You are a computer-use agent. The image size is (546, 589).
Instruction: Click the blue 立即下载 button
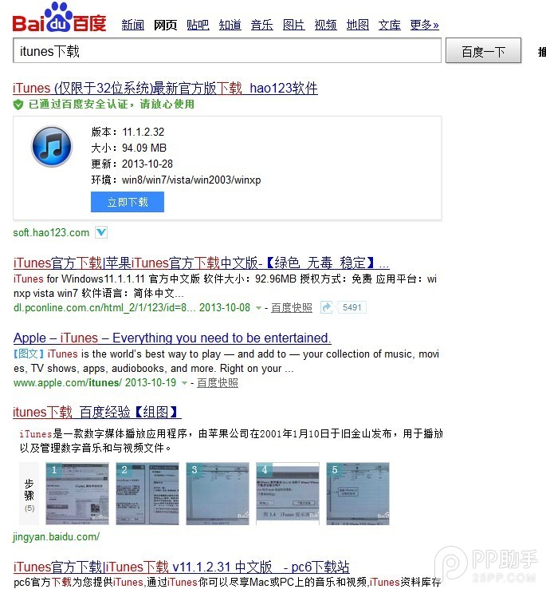[x=128, y=202]
